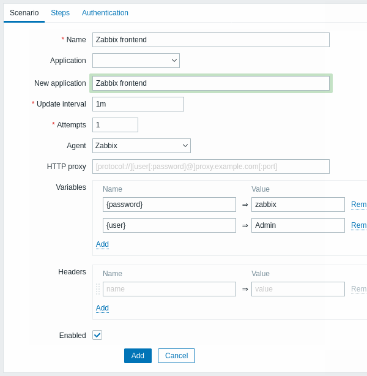The height and width of the screenshot is (376, 367).
Task: Toggle the Enabled checkbox
Action: click(x=97, y=335)
